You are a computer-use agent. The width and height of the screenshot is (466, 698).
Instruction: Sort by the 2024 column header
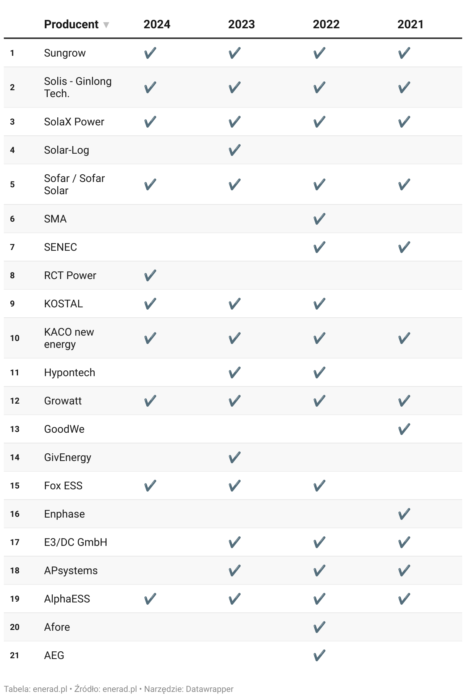[x=157, y=24]
